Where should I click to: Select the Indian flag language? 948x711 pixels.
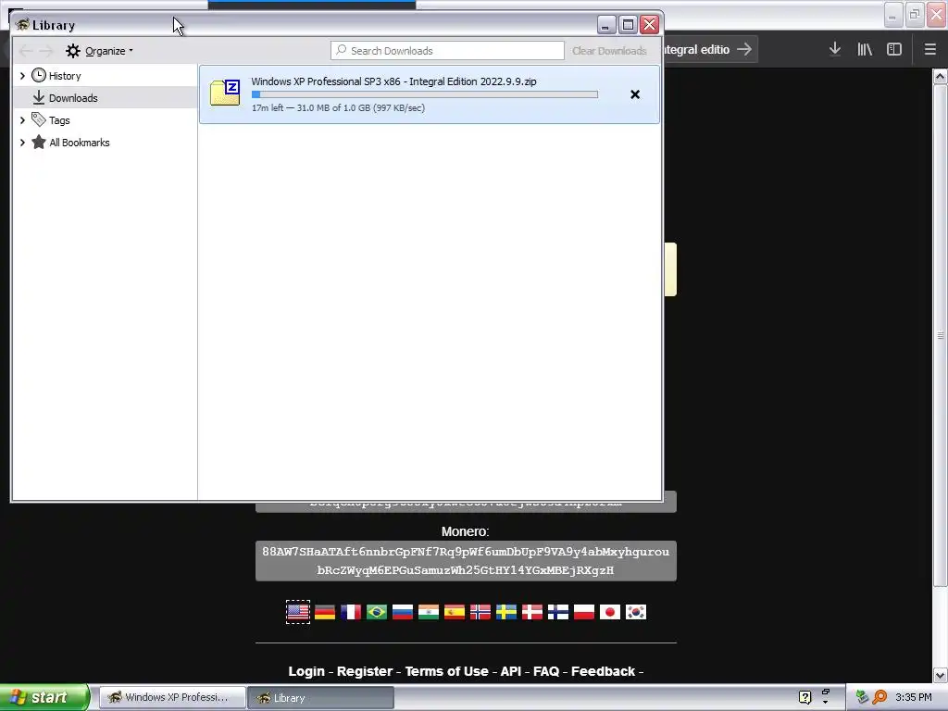click(x=429, y=612)
